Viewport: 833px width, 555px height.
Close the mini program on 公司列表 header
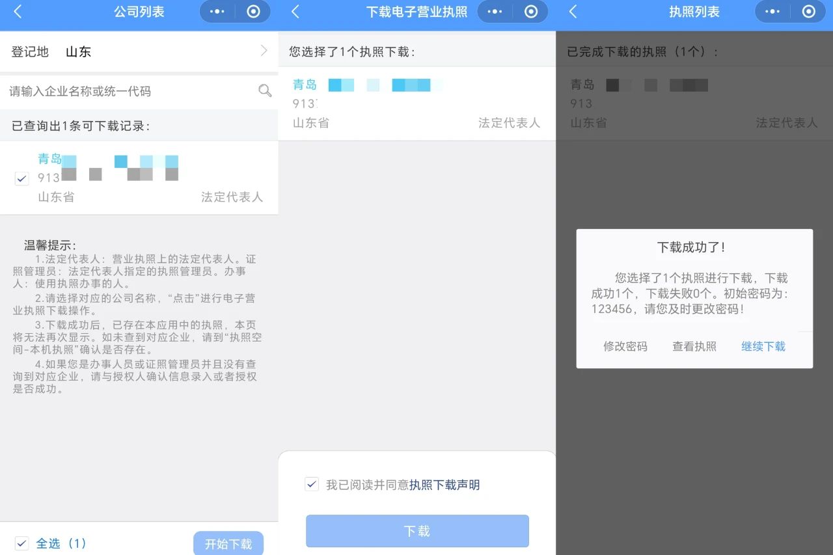coord(254,12)
